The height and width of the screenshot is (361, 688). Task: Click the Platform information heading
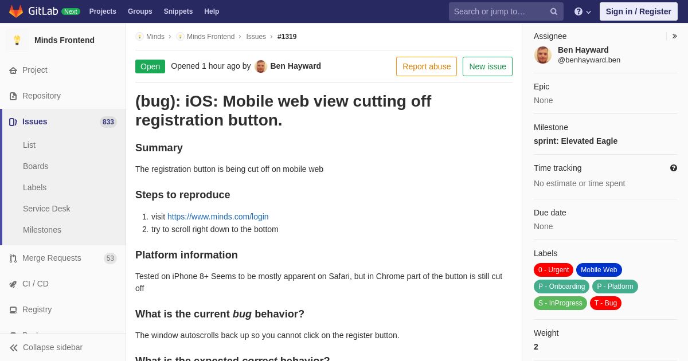pyautogui.click(x=186, y=255)
